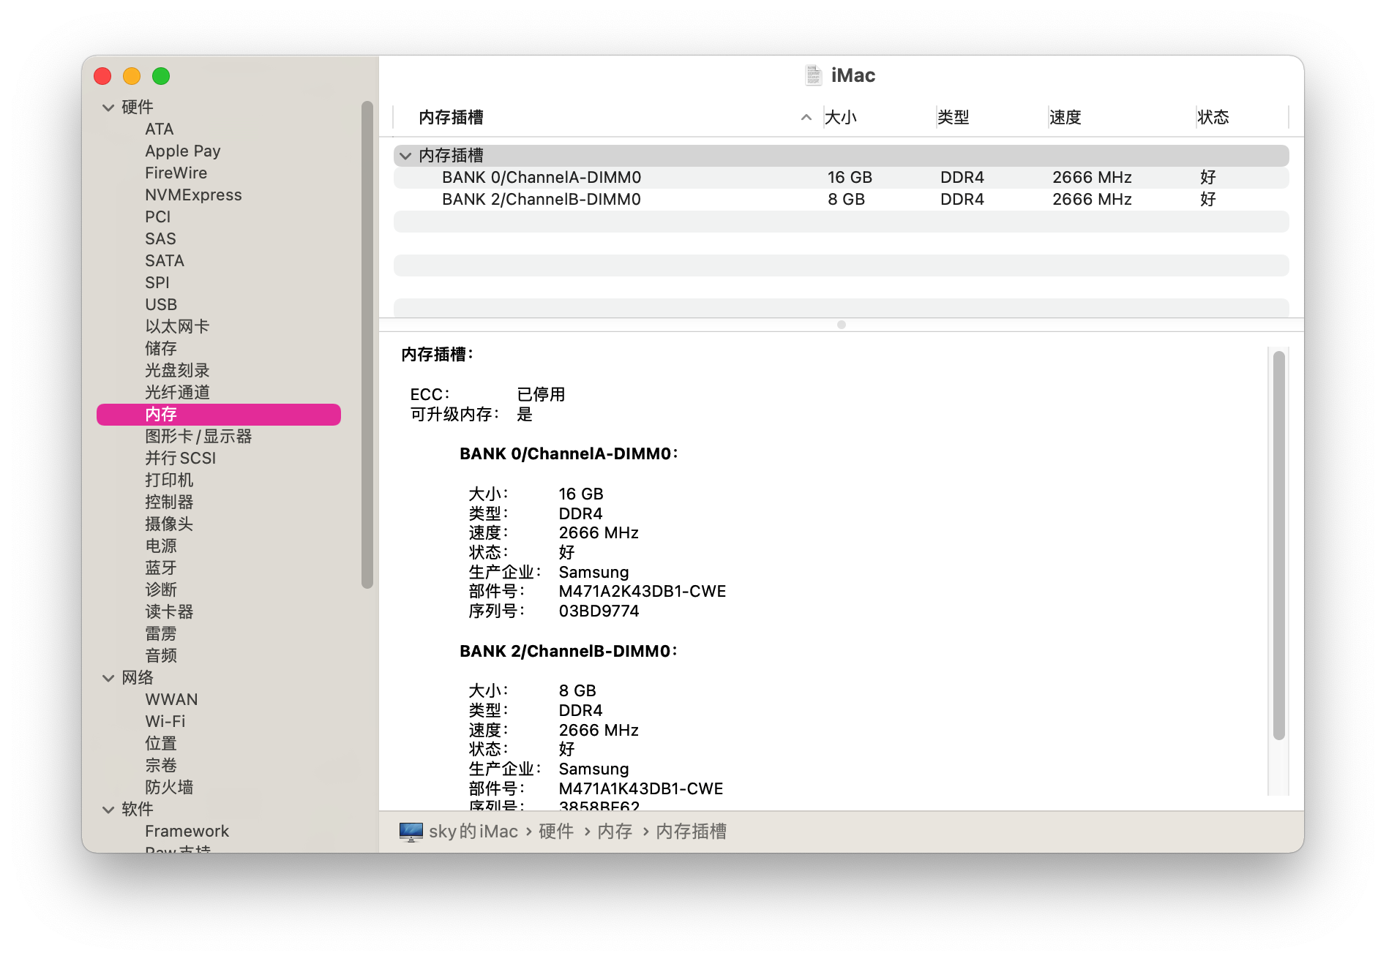1386x961 pixels.
Task: Select WWAN under 网络
Action: 171,700
